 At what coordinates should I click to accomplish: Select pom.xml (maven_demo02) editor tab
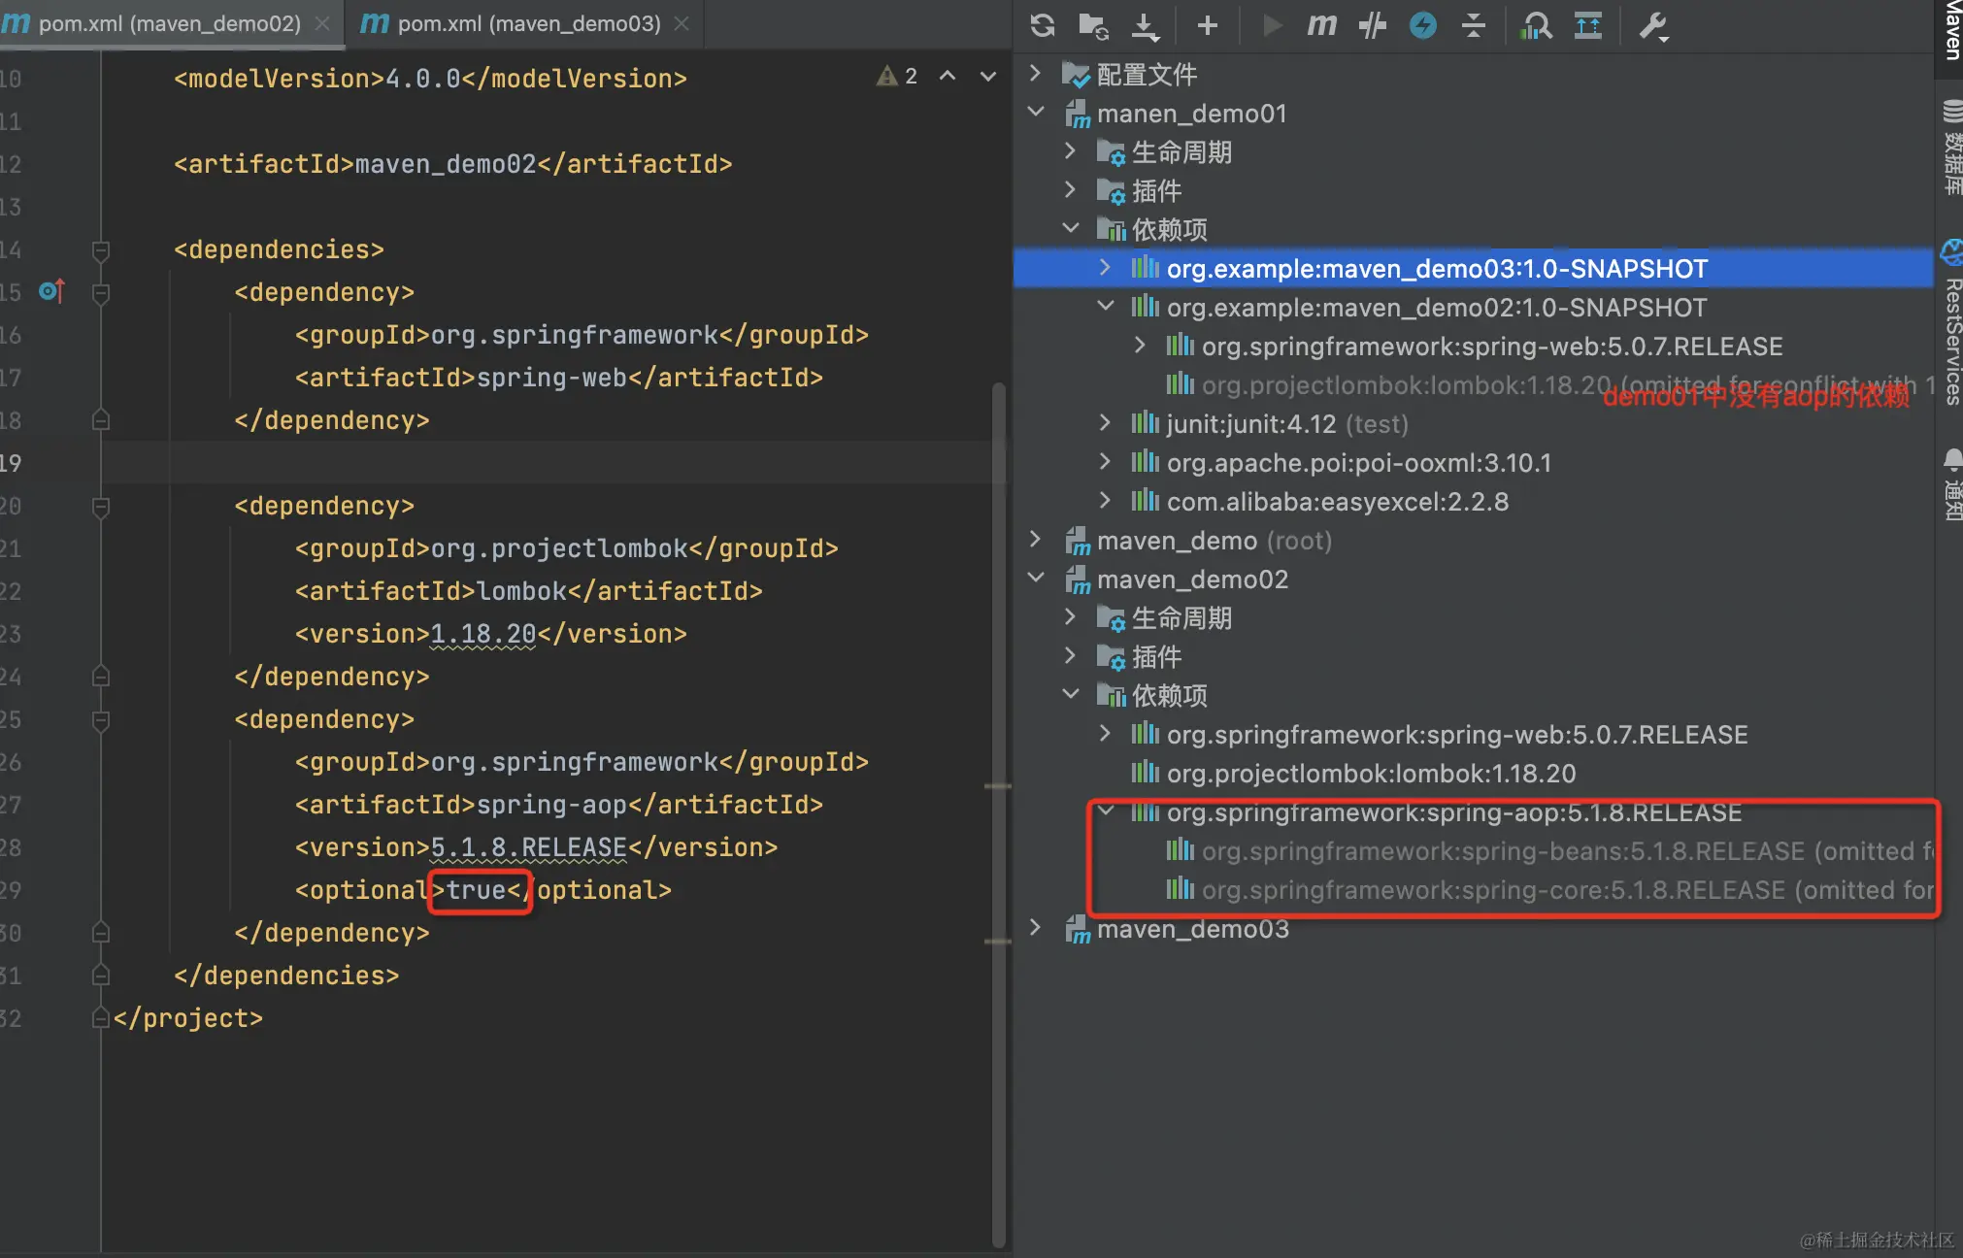169,23
